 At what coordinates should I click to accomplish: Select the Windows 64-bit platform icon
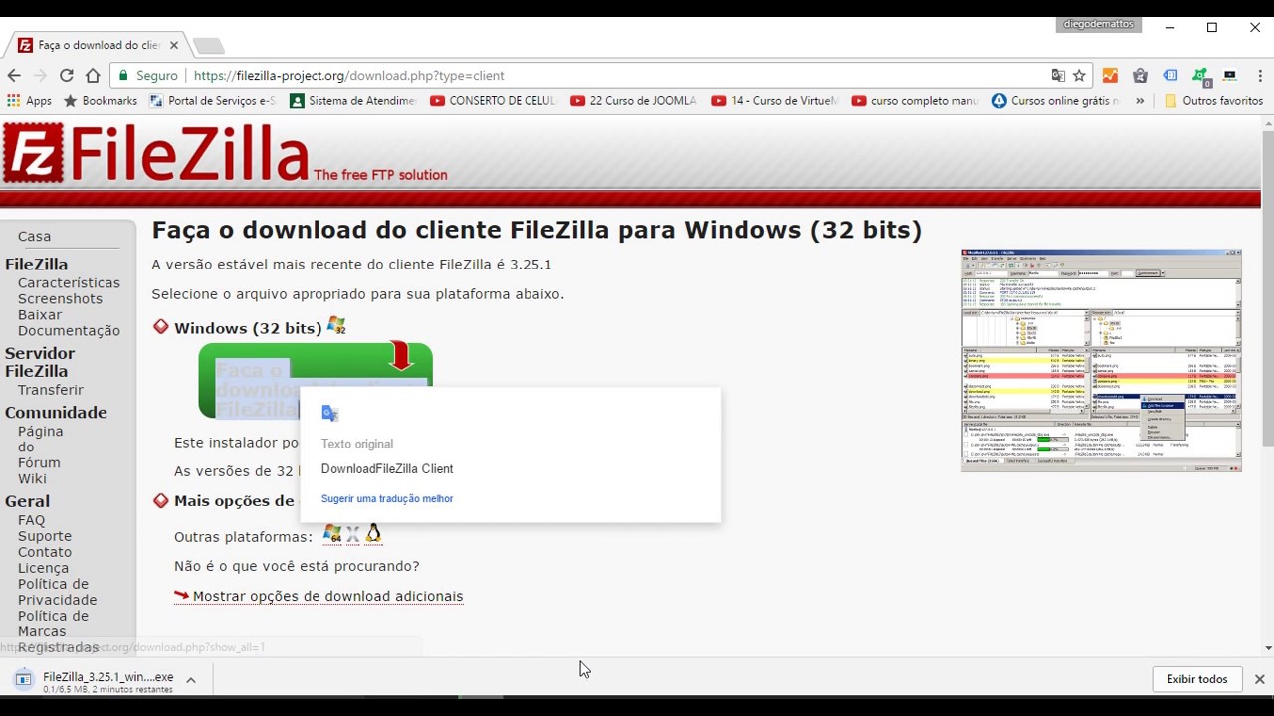click(x=332, y=535)
